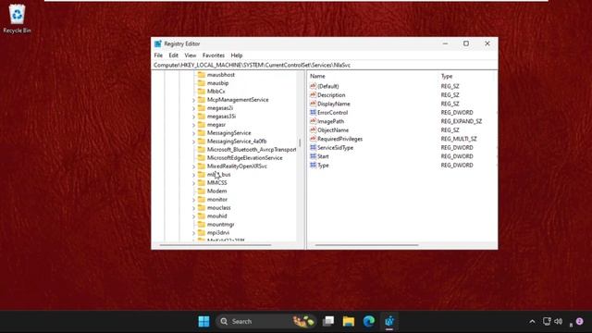
Task: Click the ObjectName value icon
Action: (x=313, y=129)
